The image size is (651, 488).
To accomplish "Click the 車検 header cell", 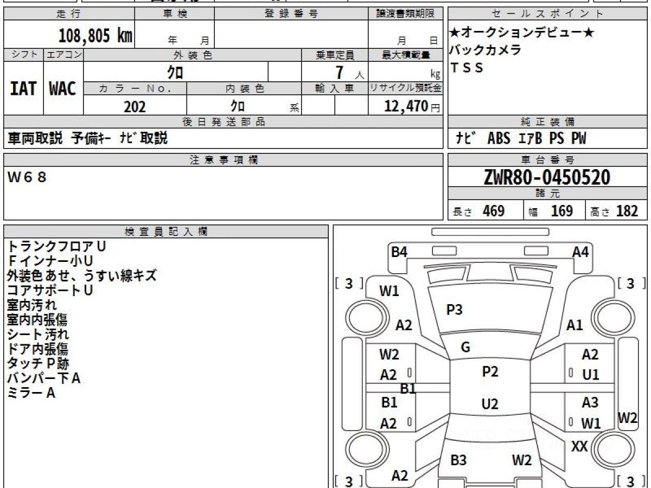I will click(175, 14).
